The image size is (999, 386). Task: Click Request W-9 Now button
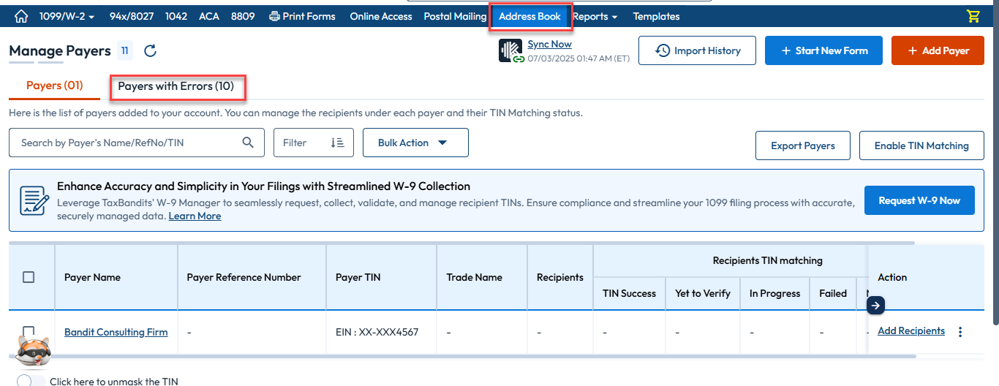click(x=919, y=200)
